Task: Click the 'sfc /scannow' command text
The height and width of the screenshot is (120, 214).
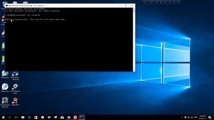Action: (33, 15)
